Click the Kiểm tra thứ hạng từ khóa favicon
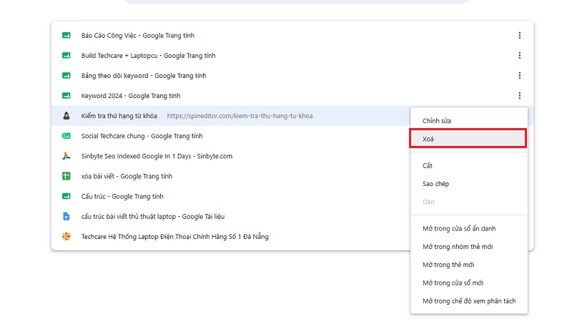This screenshot has height=322, width=572. click(66, 116)
